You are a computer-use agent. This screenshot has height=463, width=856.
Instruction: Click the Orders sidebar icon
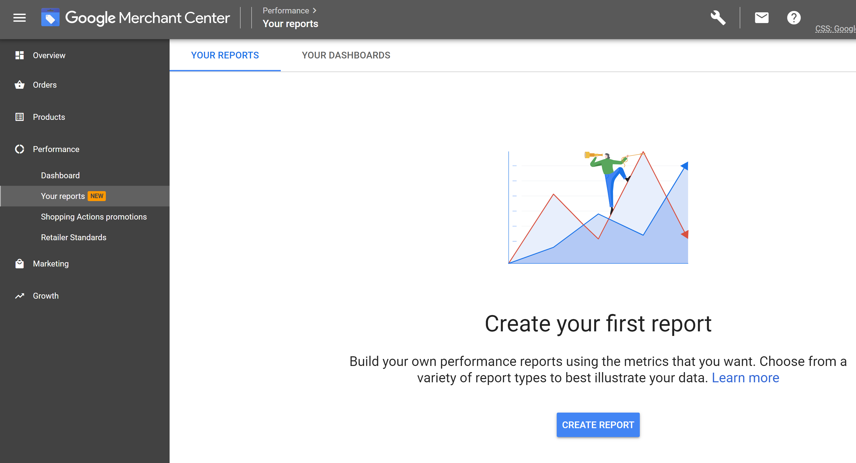point(19,85)
